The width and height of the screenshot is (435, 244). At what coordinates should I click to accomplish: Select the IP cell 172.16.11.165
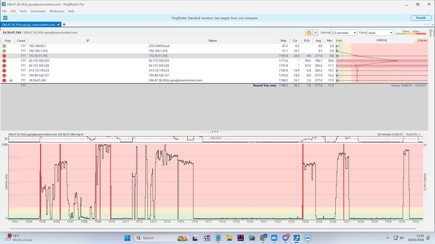pos(38,56)
